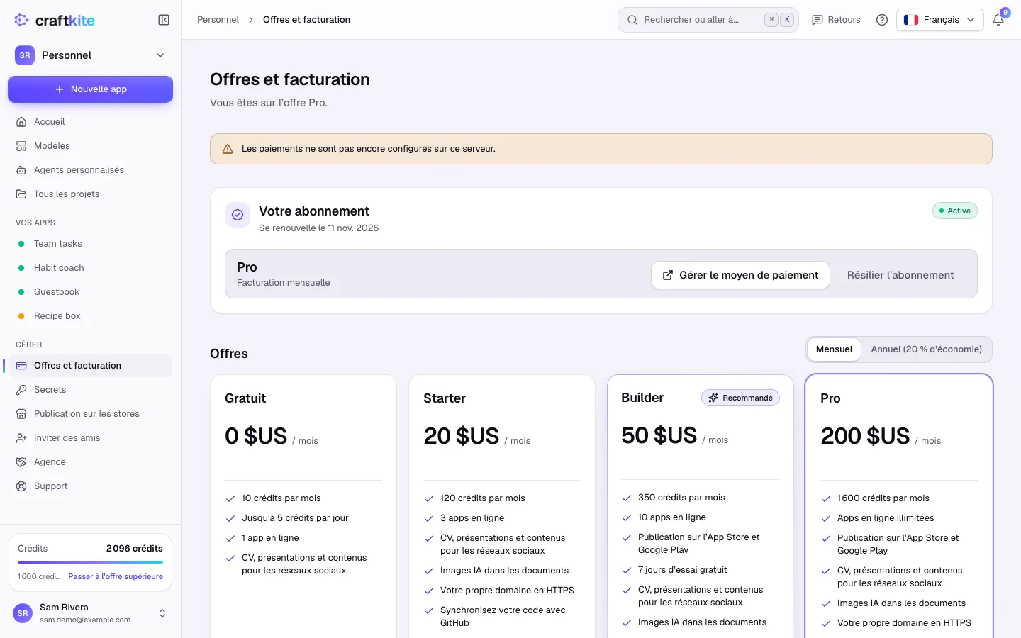This screenshot has width=1021, height=638.
Task: Click Gérer le moyen de paiement
Action: pyautogui.click(x=740, y=275)
